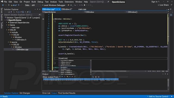Switch to the Error List tab
Viewport: 174px width, 98px height.
tap(46, 93)
